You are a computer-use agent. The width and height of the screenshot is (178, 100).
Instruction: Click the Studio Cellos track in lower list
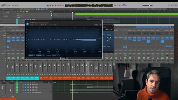pyautogui.click(x=34, y=91)
